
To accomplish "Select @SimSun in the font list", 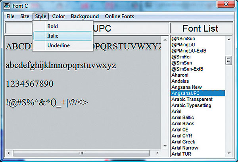I will pyautogui.click(x=198, y=63).
